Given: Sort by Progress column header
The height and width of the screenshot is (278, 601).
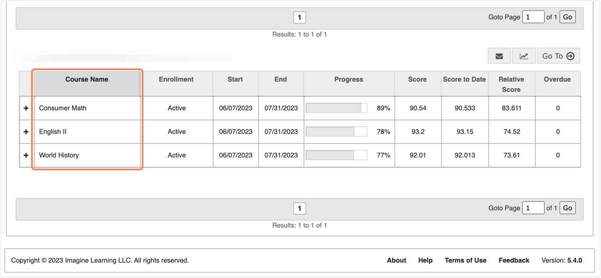Looking at the screenshot, I should coord(349,83).
